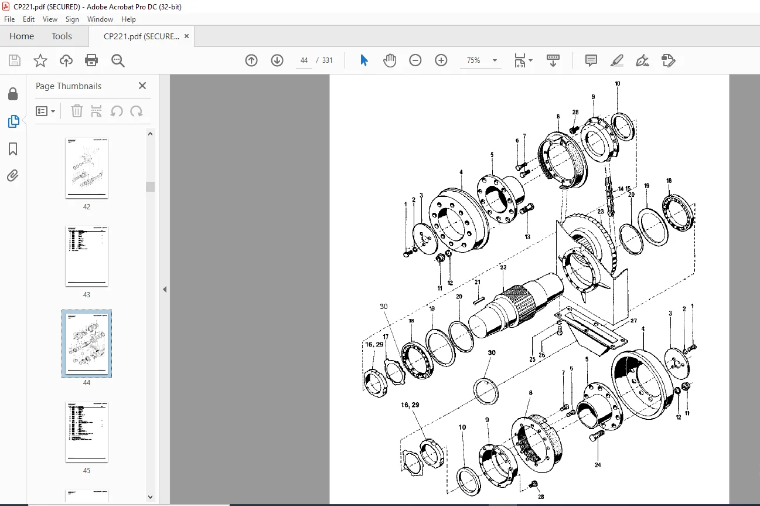This screenshot has height=506, width=760.
Task: Open the Edit menu
Action: click(29, 19)
